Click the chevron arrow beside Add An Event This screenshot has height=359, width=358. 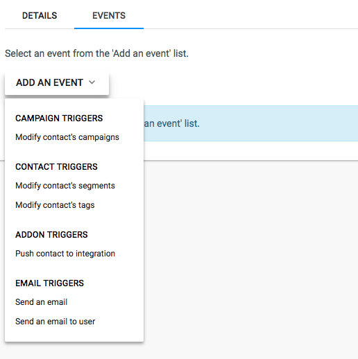click(92, 82)
